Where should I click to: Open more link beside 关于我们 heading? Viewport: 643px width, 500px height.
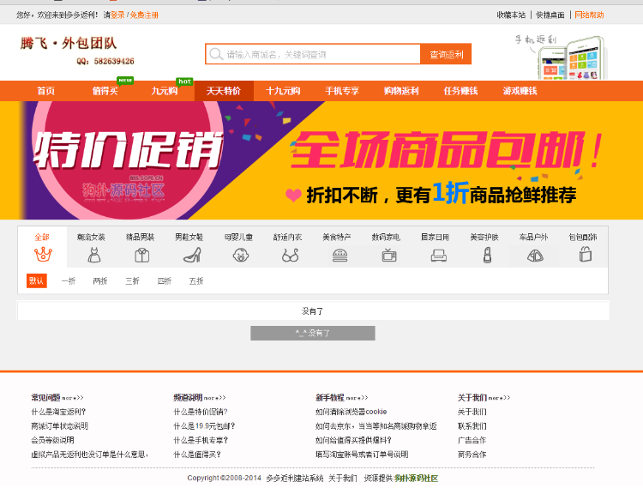click(500, 398)
